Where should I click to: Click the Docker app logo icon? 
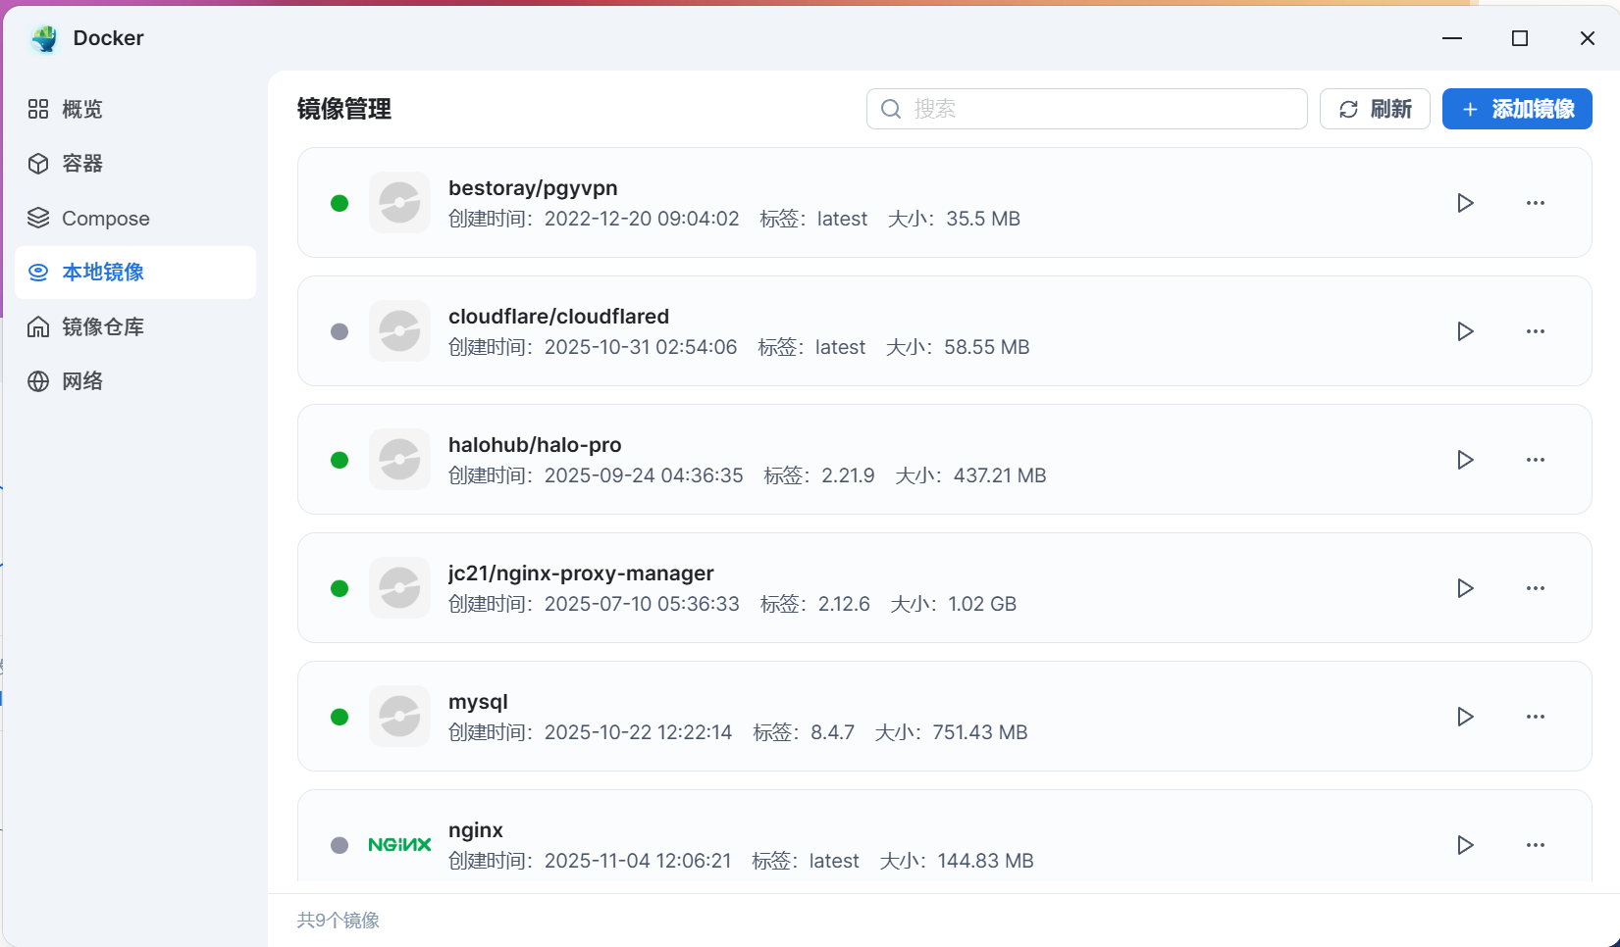(44, 38)
